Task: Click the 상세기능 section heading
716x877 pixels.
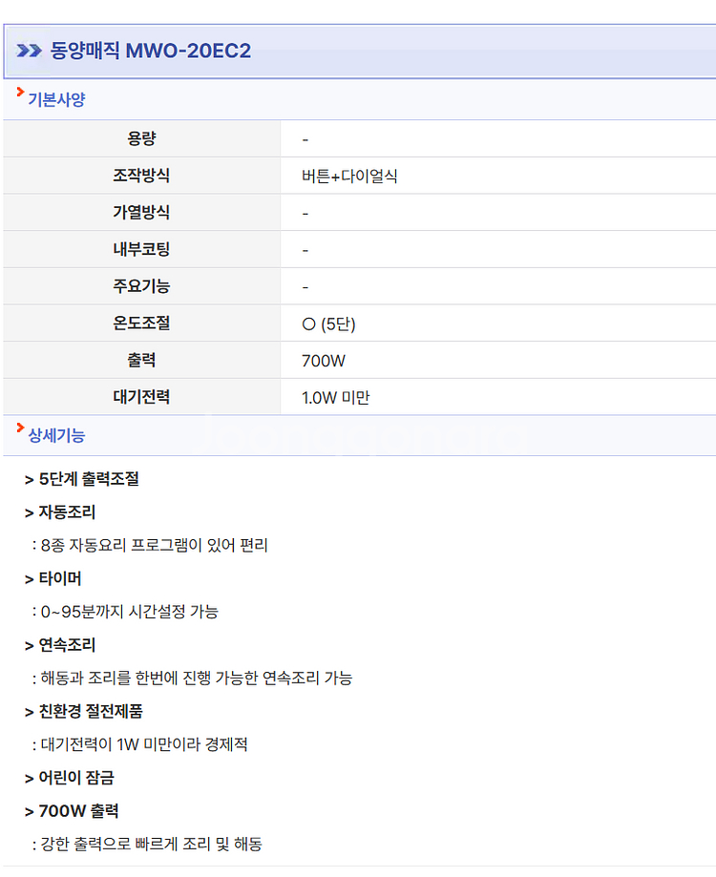Action: click(x=56, y=435)
